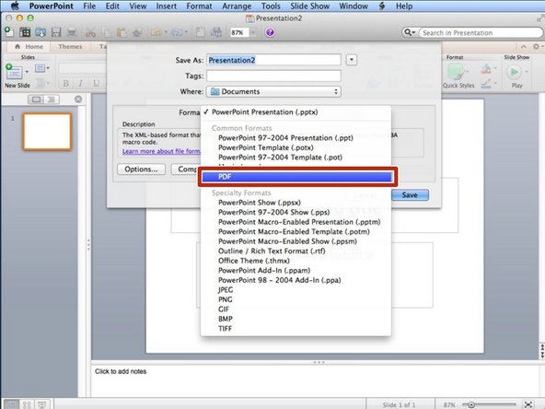Click the Format Painter brush icon
The image size is (545, 409).
pyautogui.click(x=138, y=32)
